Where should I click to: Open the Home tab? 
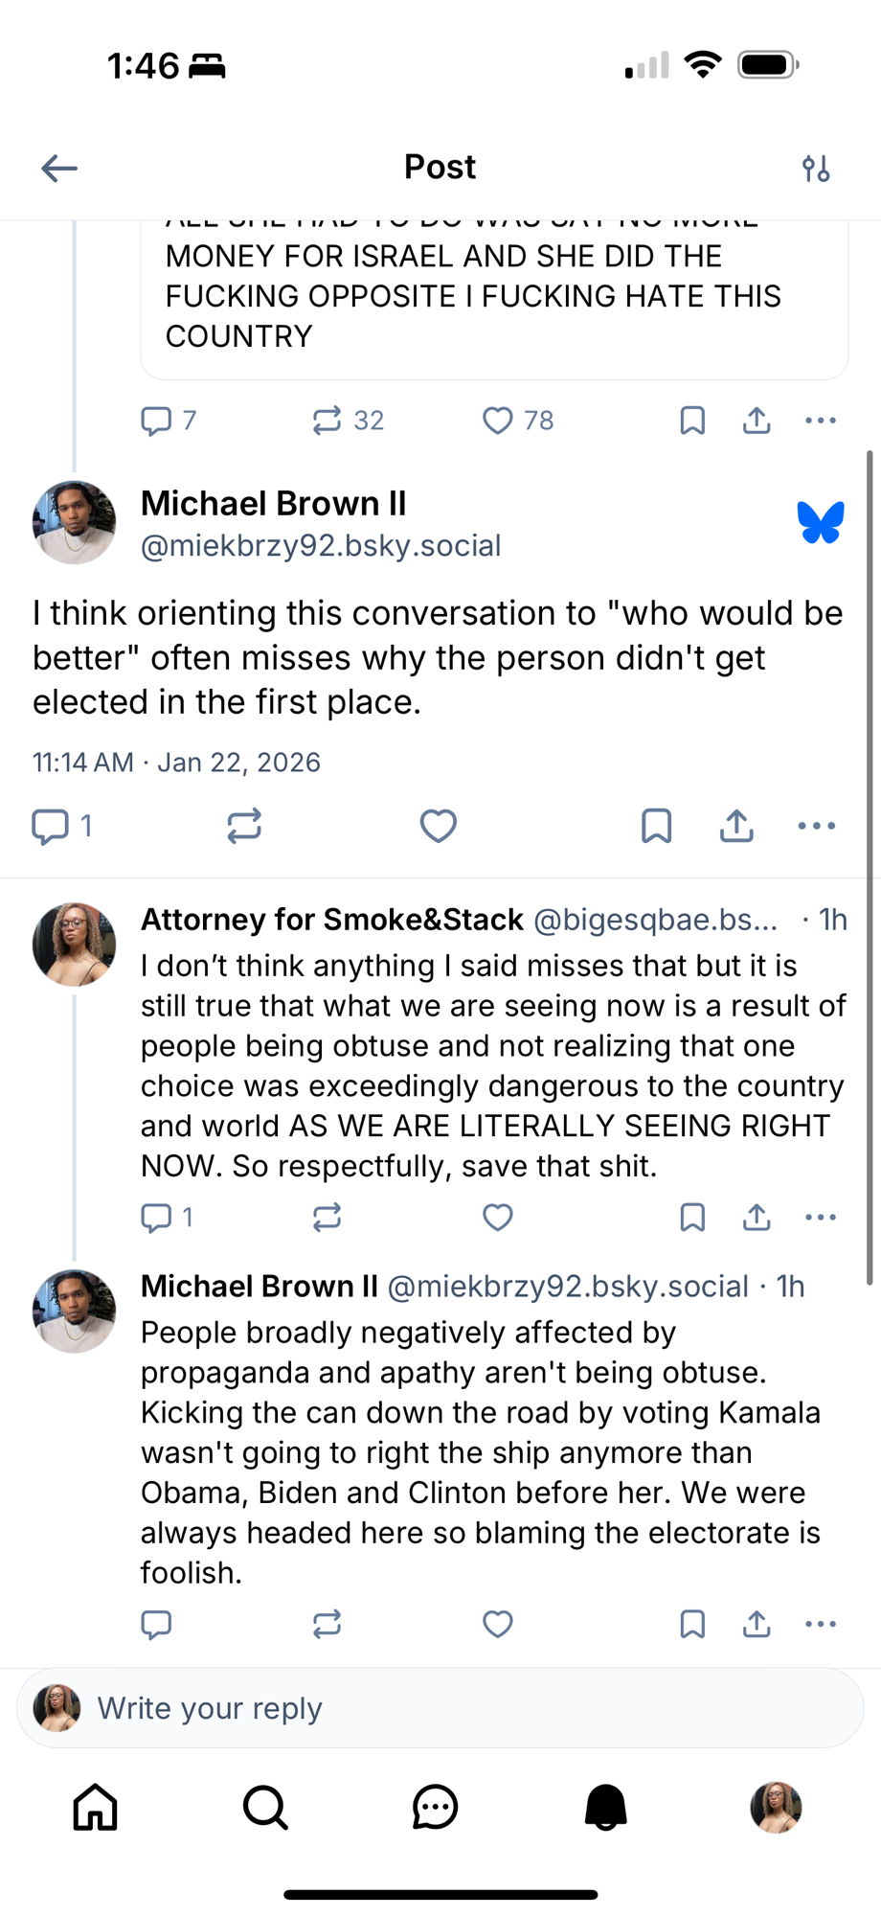96,1808
